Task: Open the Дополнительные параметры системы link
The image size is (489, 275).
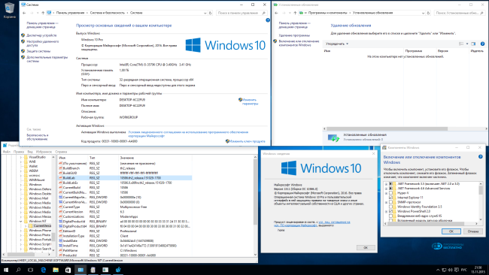Action: [47, 59]
